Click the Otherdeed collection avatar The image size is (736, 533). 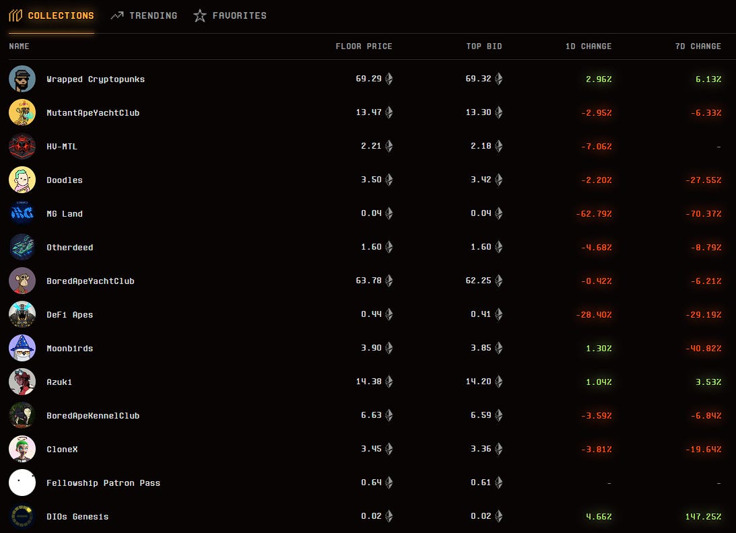(22, 247)
